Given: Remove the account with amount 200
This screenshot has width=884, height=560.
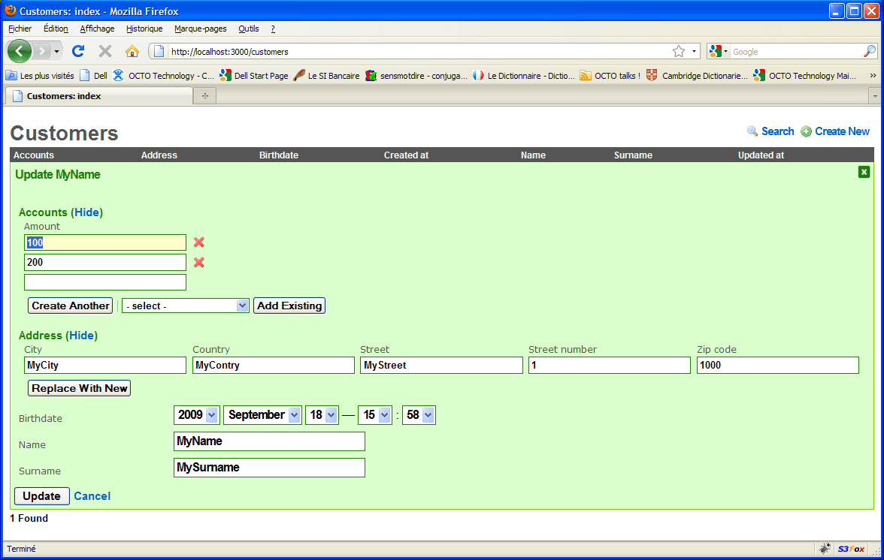Looking at the screenshot, I should coord(199,263).
